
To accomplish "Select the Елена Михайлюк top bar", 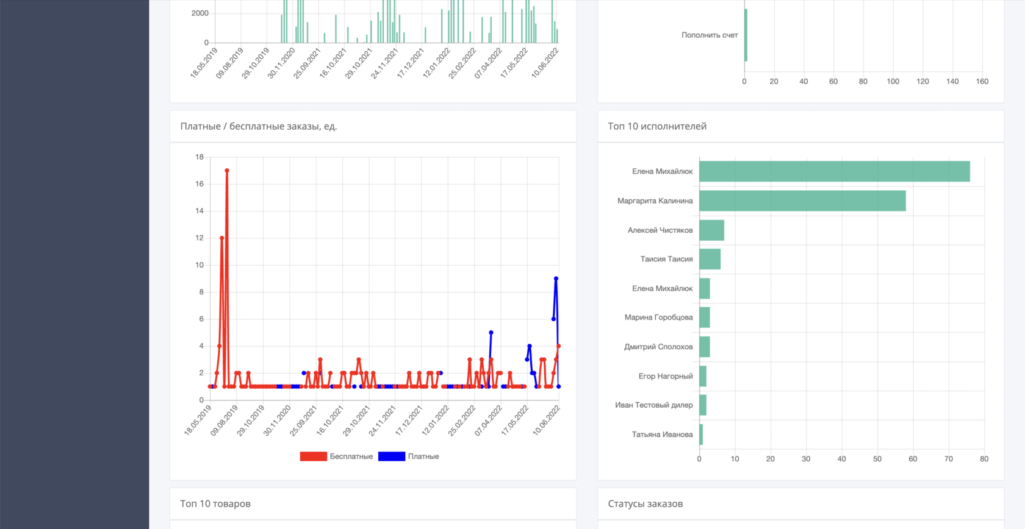I will [835, 171].
